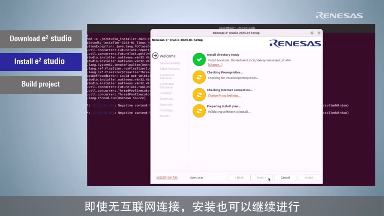The width and height of the screenshot is (384, 216).
Task: Click the yellow internet connection status icon
Action: point(199,94)
